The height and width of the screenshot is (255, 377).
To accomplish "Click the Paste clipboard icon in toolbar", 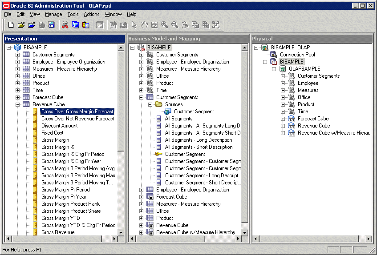I will (85, 25).
